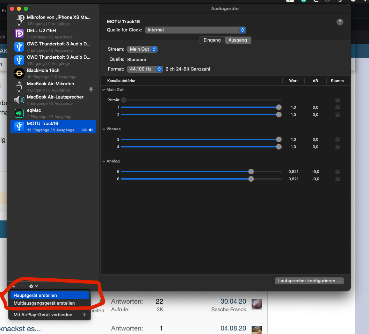Mute channel 3 of Phones
The width and height of the screenshot is (369, 334).
pyautogui.click(x=337, y=139)
